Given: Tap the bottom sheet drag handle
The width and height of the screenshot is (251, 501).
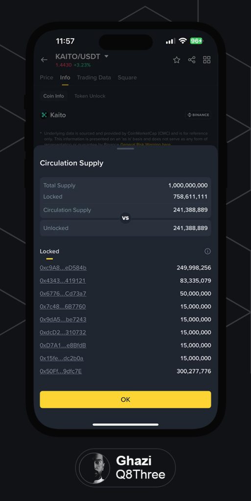Looking at the screenshot, I should click(x=125, y=149).
